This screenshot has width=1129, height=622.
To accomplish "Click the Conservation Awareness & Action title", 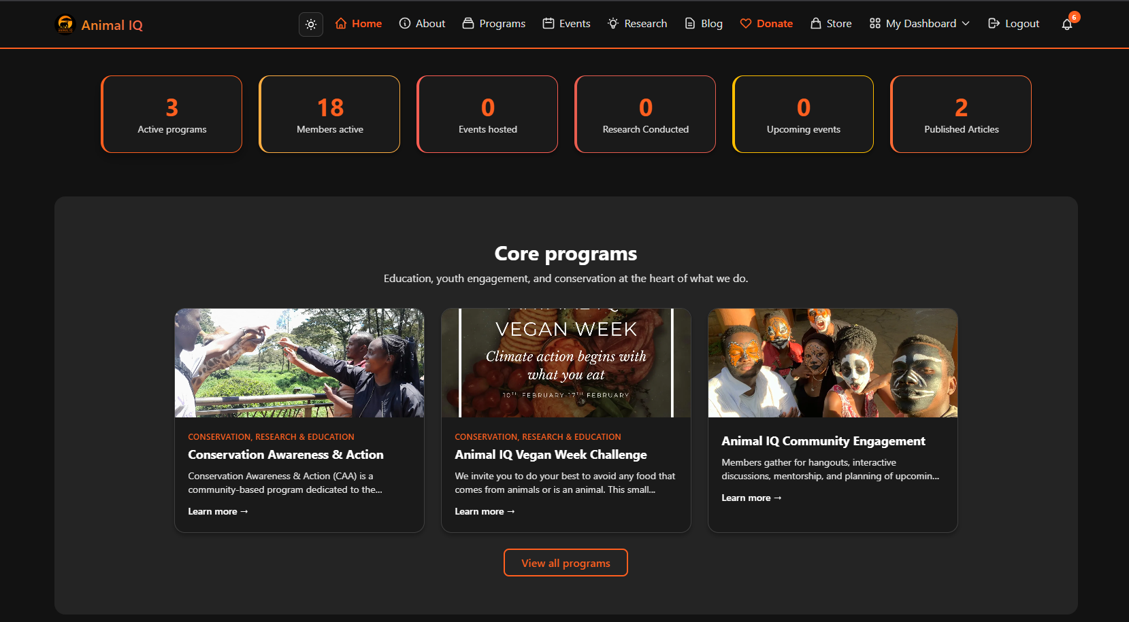I will 286,455.
